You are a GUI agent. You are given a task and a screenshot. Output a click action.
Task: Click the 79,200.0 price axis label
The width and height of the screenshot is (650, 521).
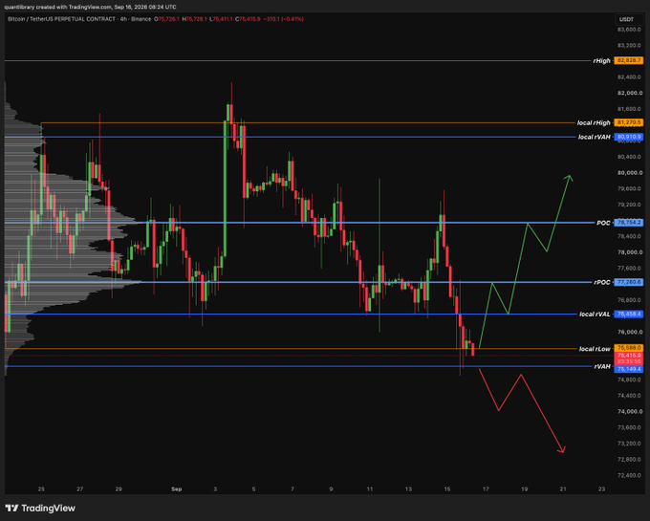coord(629,205)
